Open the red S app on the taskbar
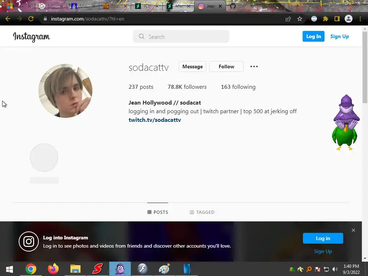368x276 pixels. pyautogui.click(x=97, y=269)
